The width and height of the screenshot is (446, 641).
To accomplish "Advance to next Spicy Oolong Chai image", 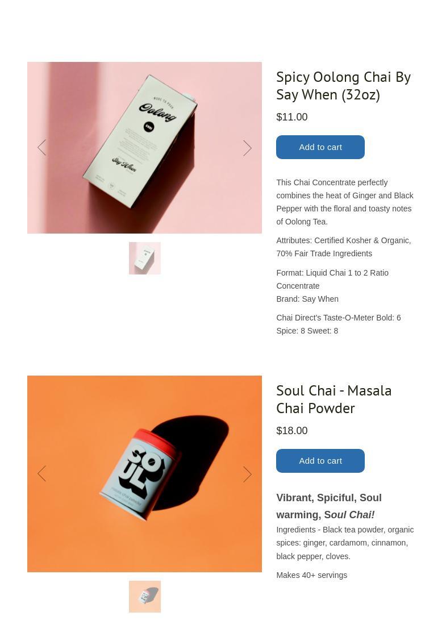I will point(247,148).
